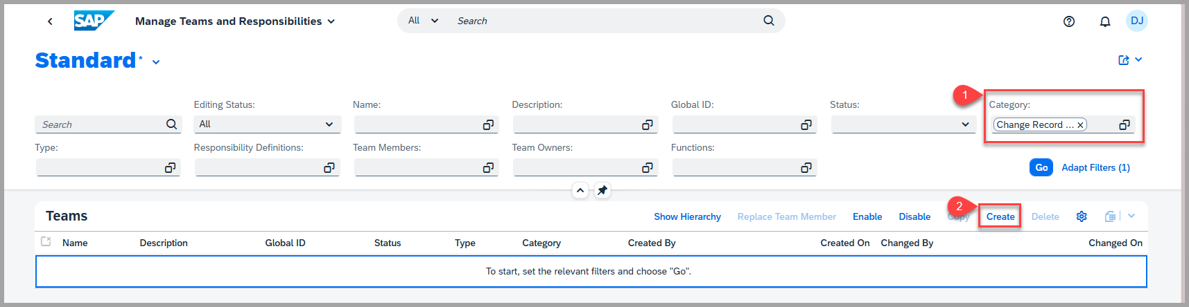Click the DJ user avatar

click(x=1136, y=21)
